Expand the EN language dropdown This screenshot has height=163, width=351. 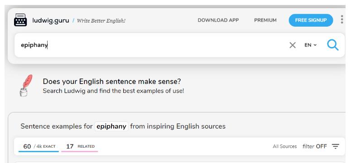tap(311, 45)
